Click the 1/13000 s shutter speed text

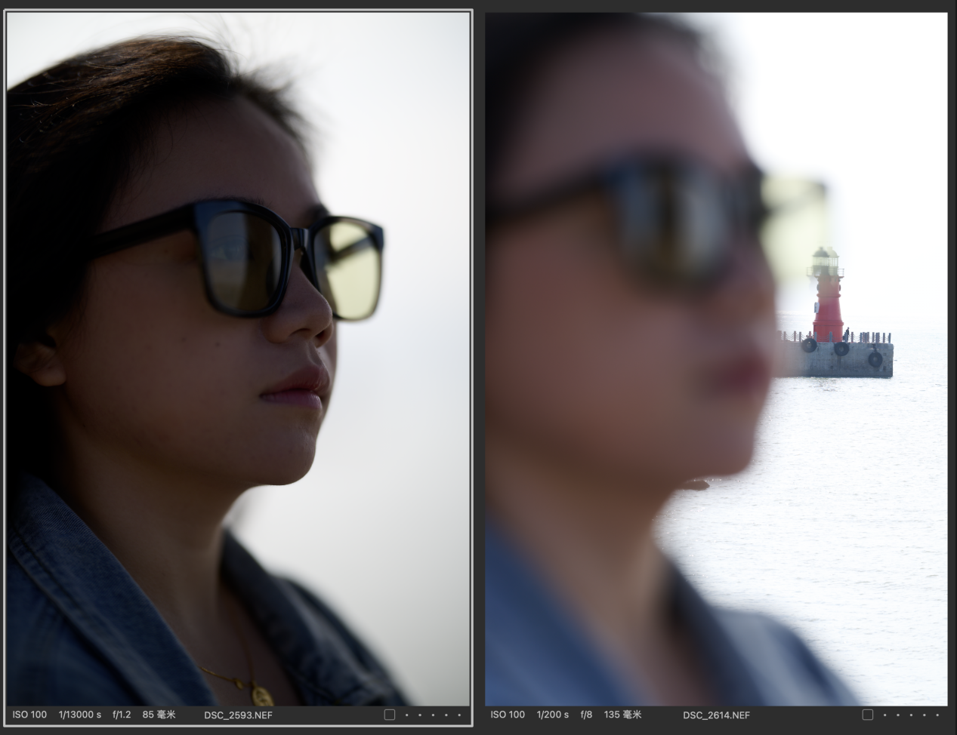click(x=79, y=715)
